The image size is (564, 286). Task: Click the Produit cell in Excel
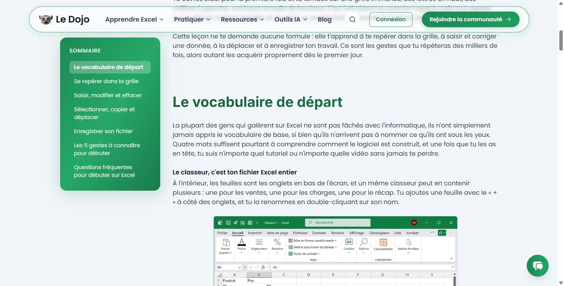coord(234,281)
